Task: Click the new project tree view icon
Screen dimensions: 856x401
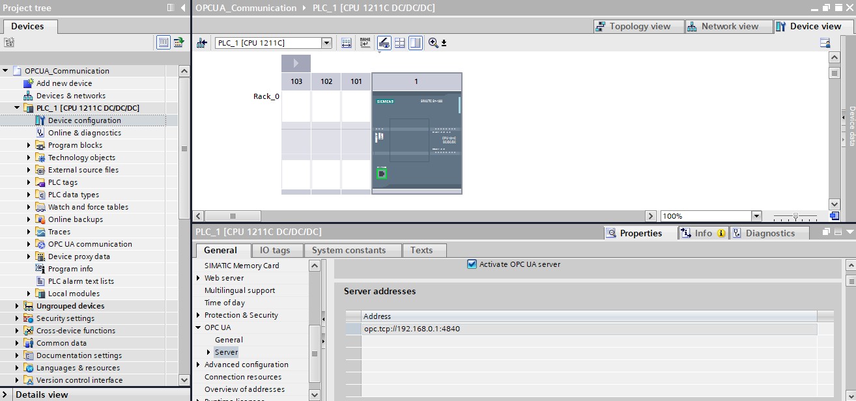Action: (8, 42)
